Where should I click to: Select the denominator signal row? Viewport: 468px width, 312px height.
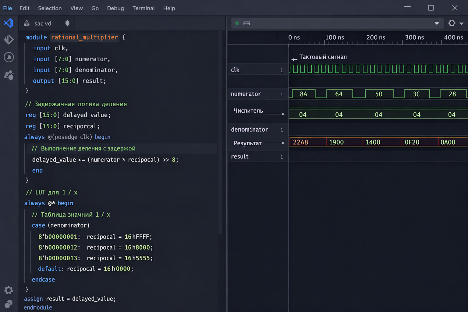249,129
